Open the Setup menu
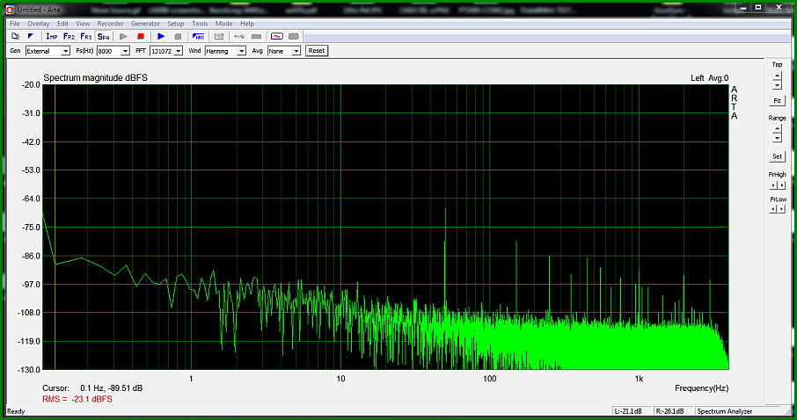This screenshot has width=797, height=420. pos(175,24)
